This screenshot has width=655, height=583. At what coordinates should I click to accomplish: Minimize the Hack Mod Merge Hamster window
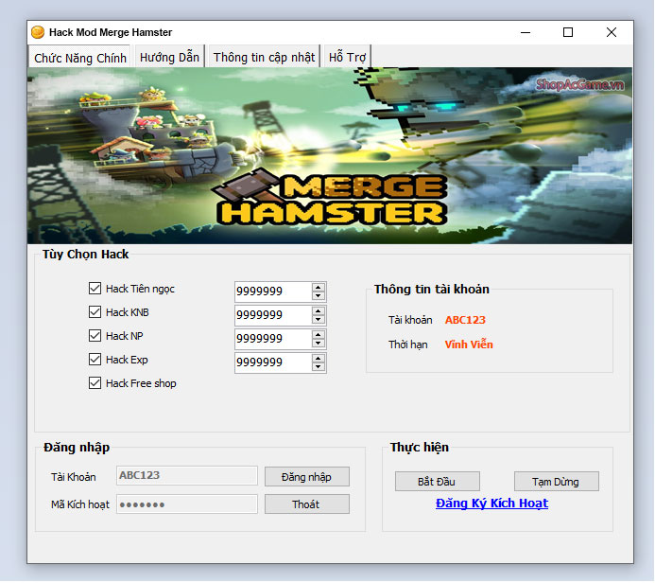(x=526, y=32)
